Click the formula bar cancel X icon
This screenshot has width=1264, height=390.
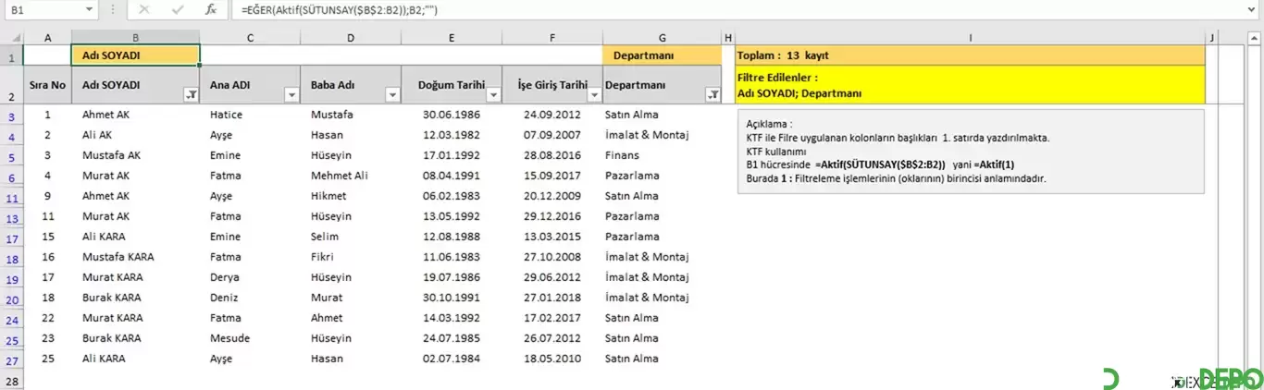(x=143, y=9)
